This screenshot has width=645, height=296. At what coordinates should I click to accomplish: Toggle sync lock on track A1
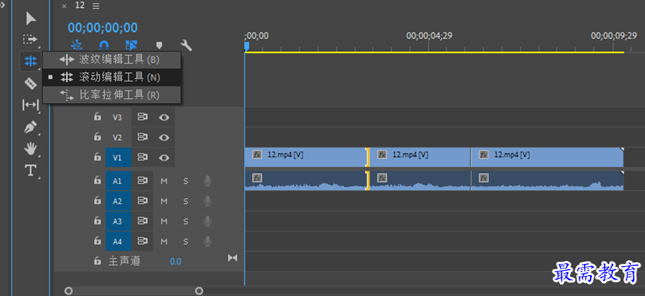point(142,180)
